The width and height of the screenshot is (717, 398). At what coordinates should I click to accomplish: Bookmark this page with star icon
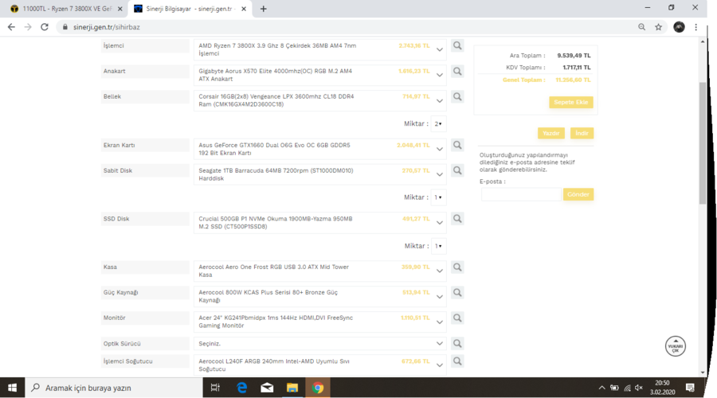659,27
